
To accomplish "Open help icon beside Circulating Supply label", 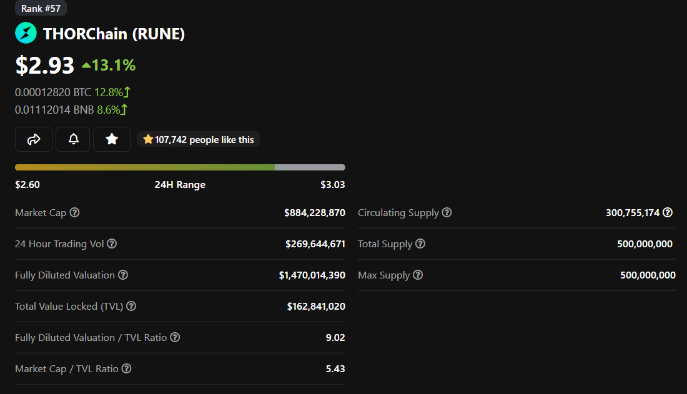I will (x=447, y=212).
